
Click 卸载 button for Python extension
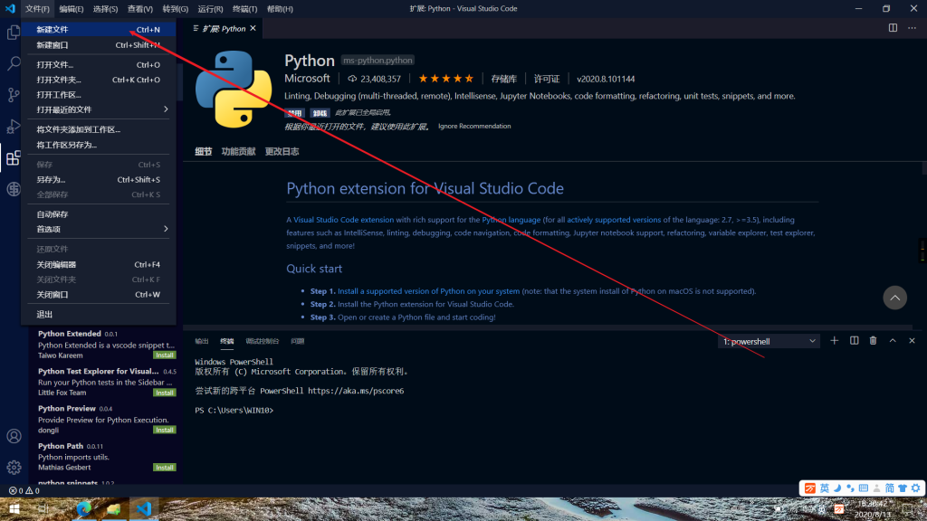(x=320, y=113)
